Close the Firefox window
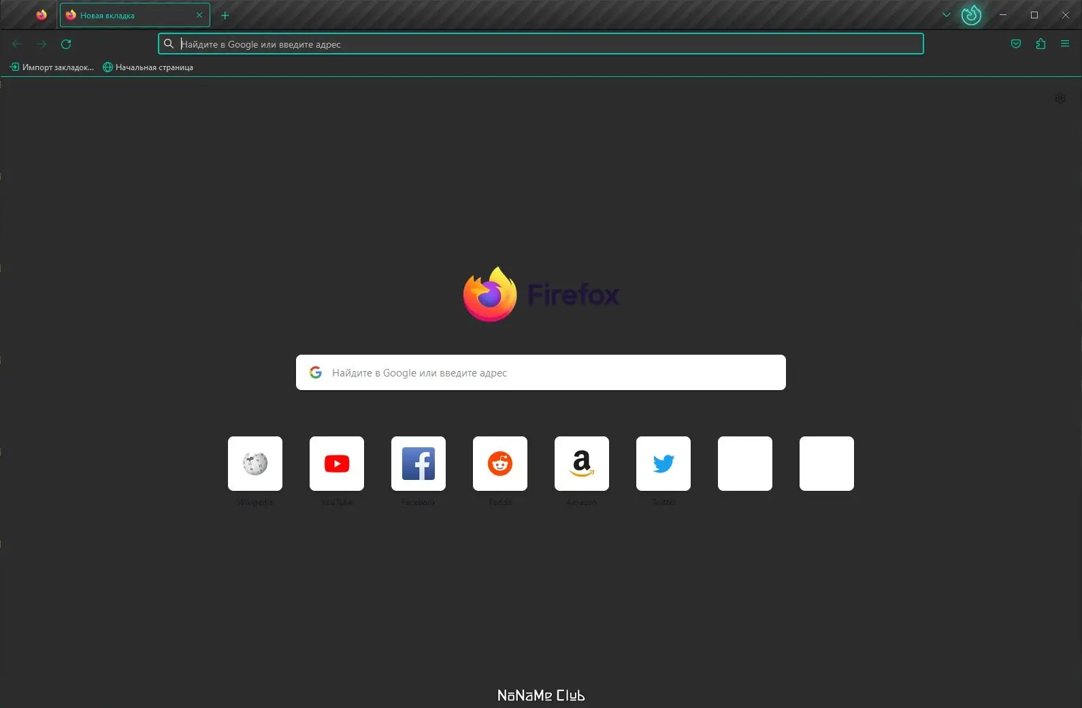1082x708 pixels. (1066, 15)
